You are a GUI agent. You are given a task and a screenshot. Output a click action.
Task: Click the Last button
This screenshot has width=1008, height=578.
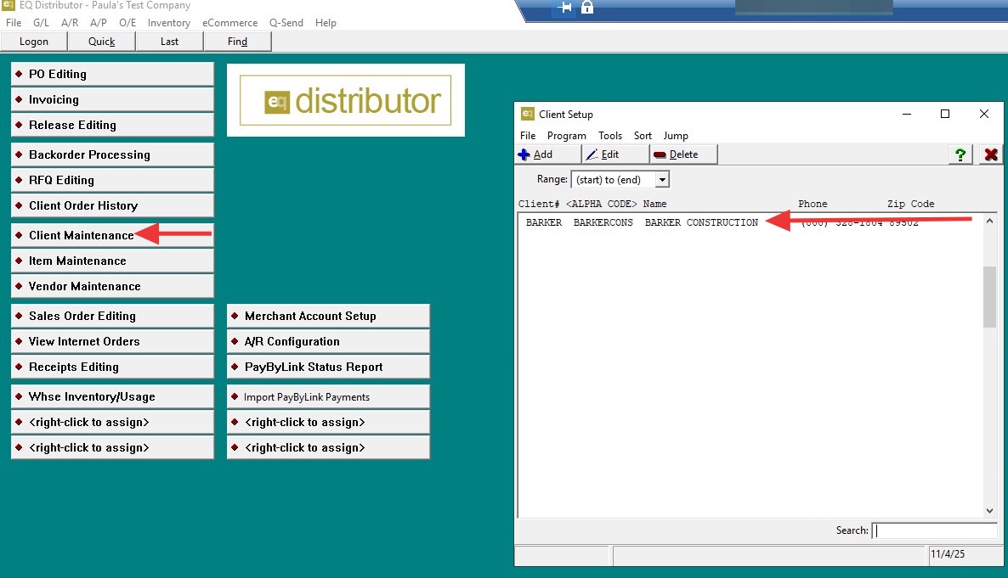pyautogui.click(x=170, y=41)
